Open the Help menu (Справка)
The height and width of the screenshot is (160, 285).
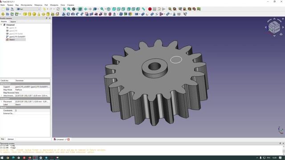[70, 5]
